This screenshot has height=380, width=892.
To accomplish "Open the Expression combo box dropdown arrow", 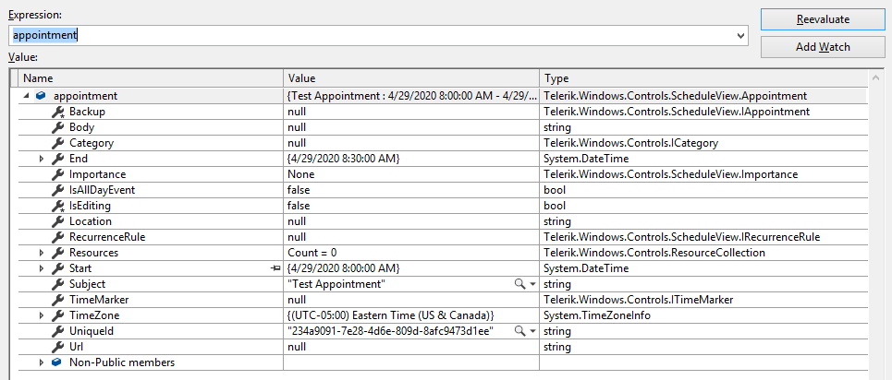I will coord(740,35).
